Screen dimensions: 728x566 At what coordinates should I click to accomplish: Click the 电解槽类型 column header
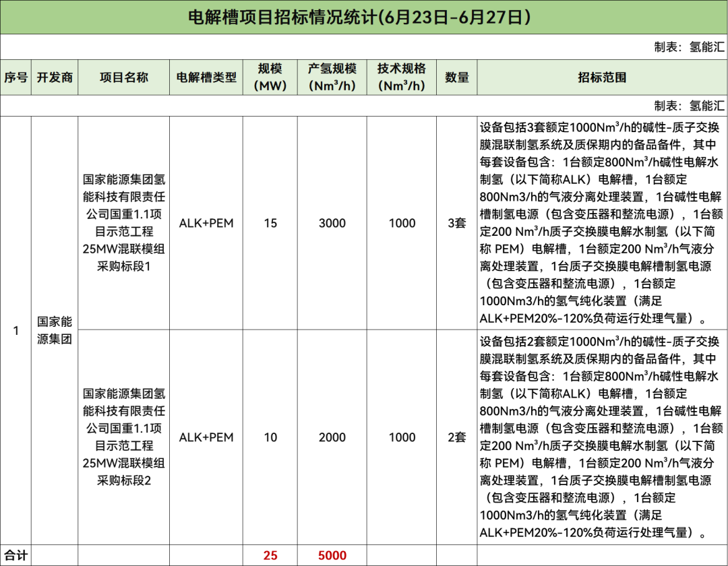[206, 77]
